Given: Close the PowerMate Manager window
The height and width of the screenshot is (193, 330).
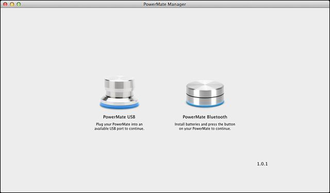Looking at the screenshot, I should (5, 4).
